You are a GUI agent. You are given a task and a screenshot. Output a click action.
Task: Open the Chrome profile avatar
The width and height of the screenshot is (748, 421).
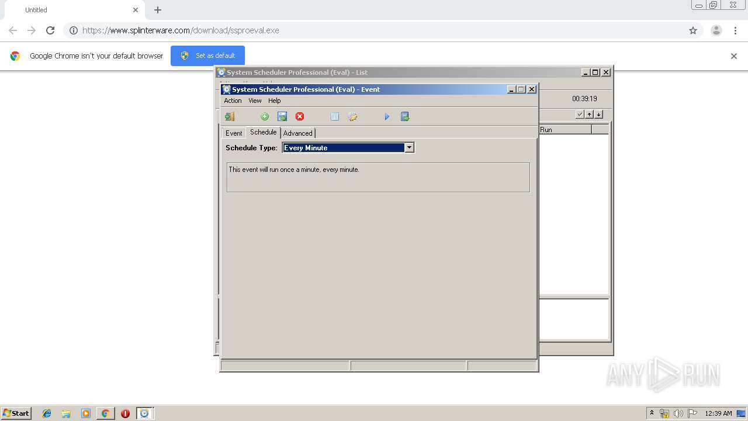coord(716,30)
